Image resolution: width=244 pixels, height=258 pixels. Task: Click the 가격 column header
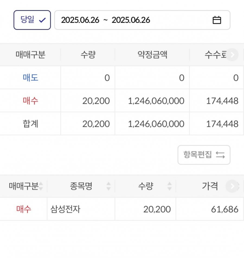tap(210, 186)
